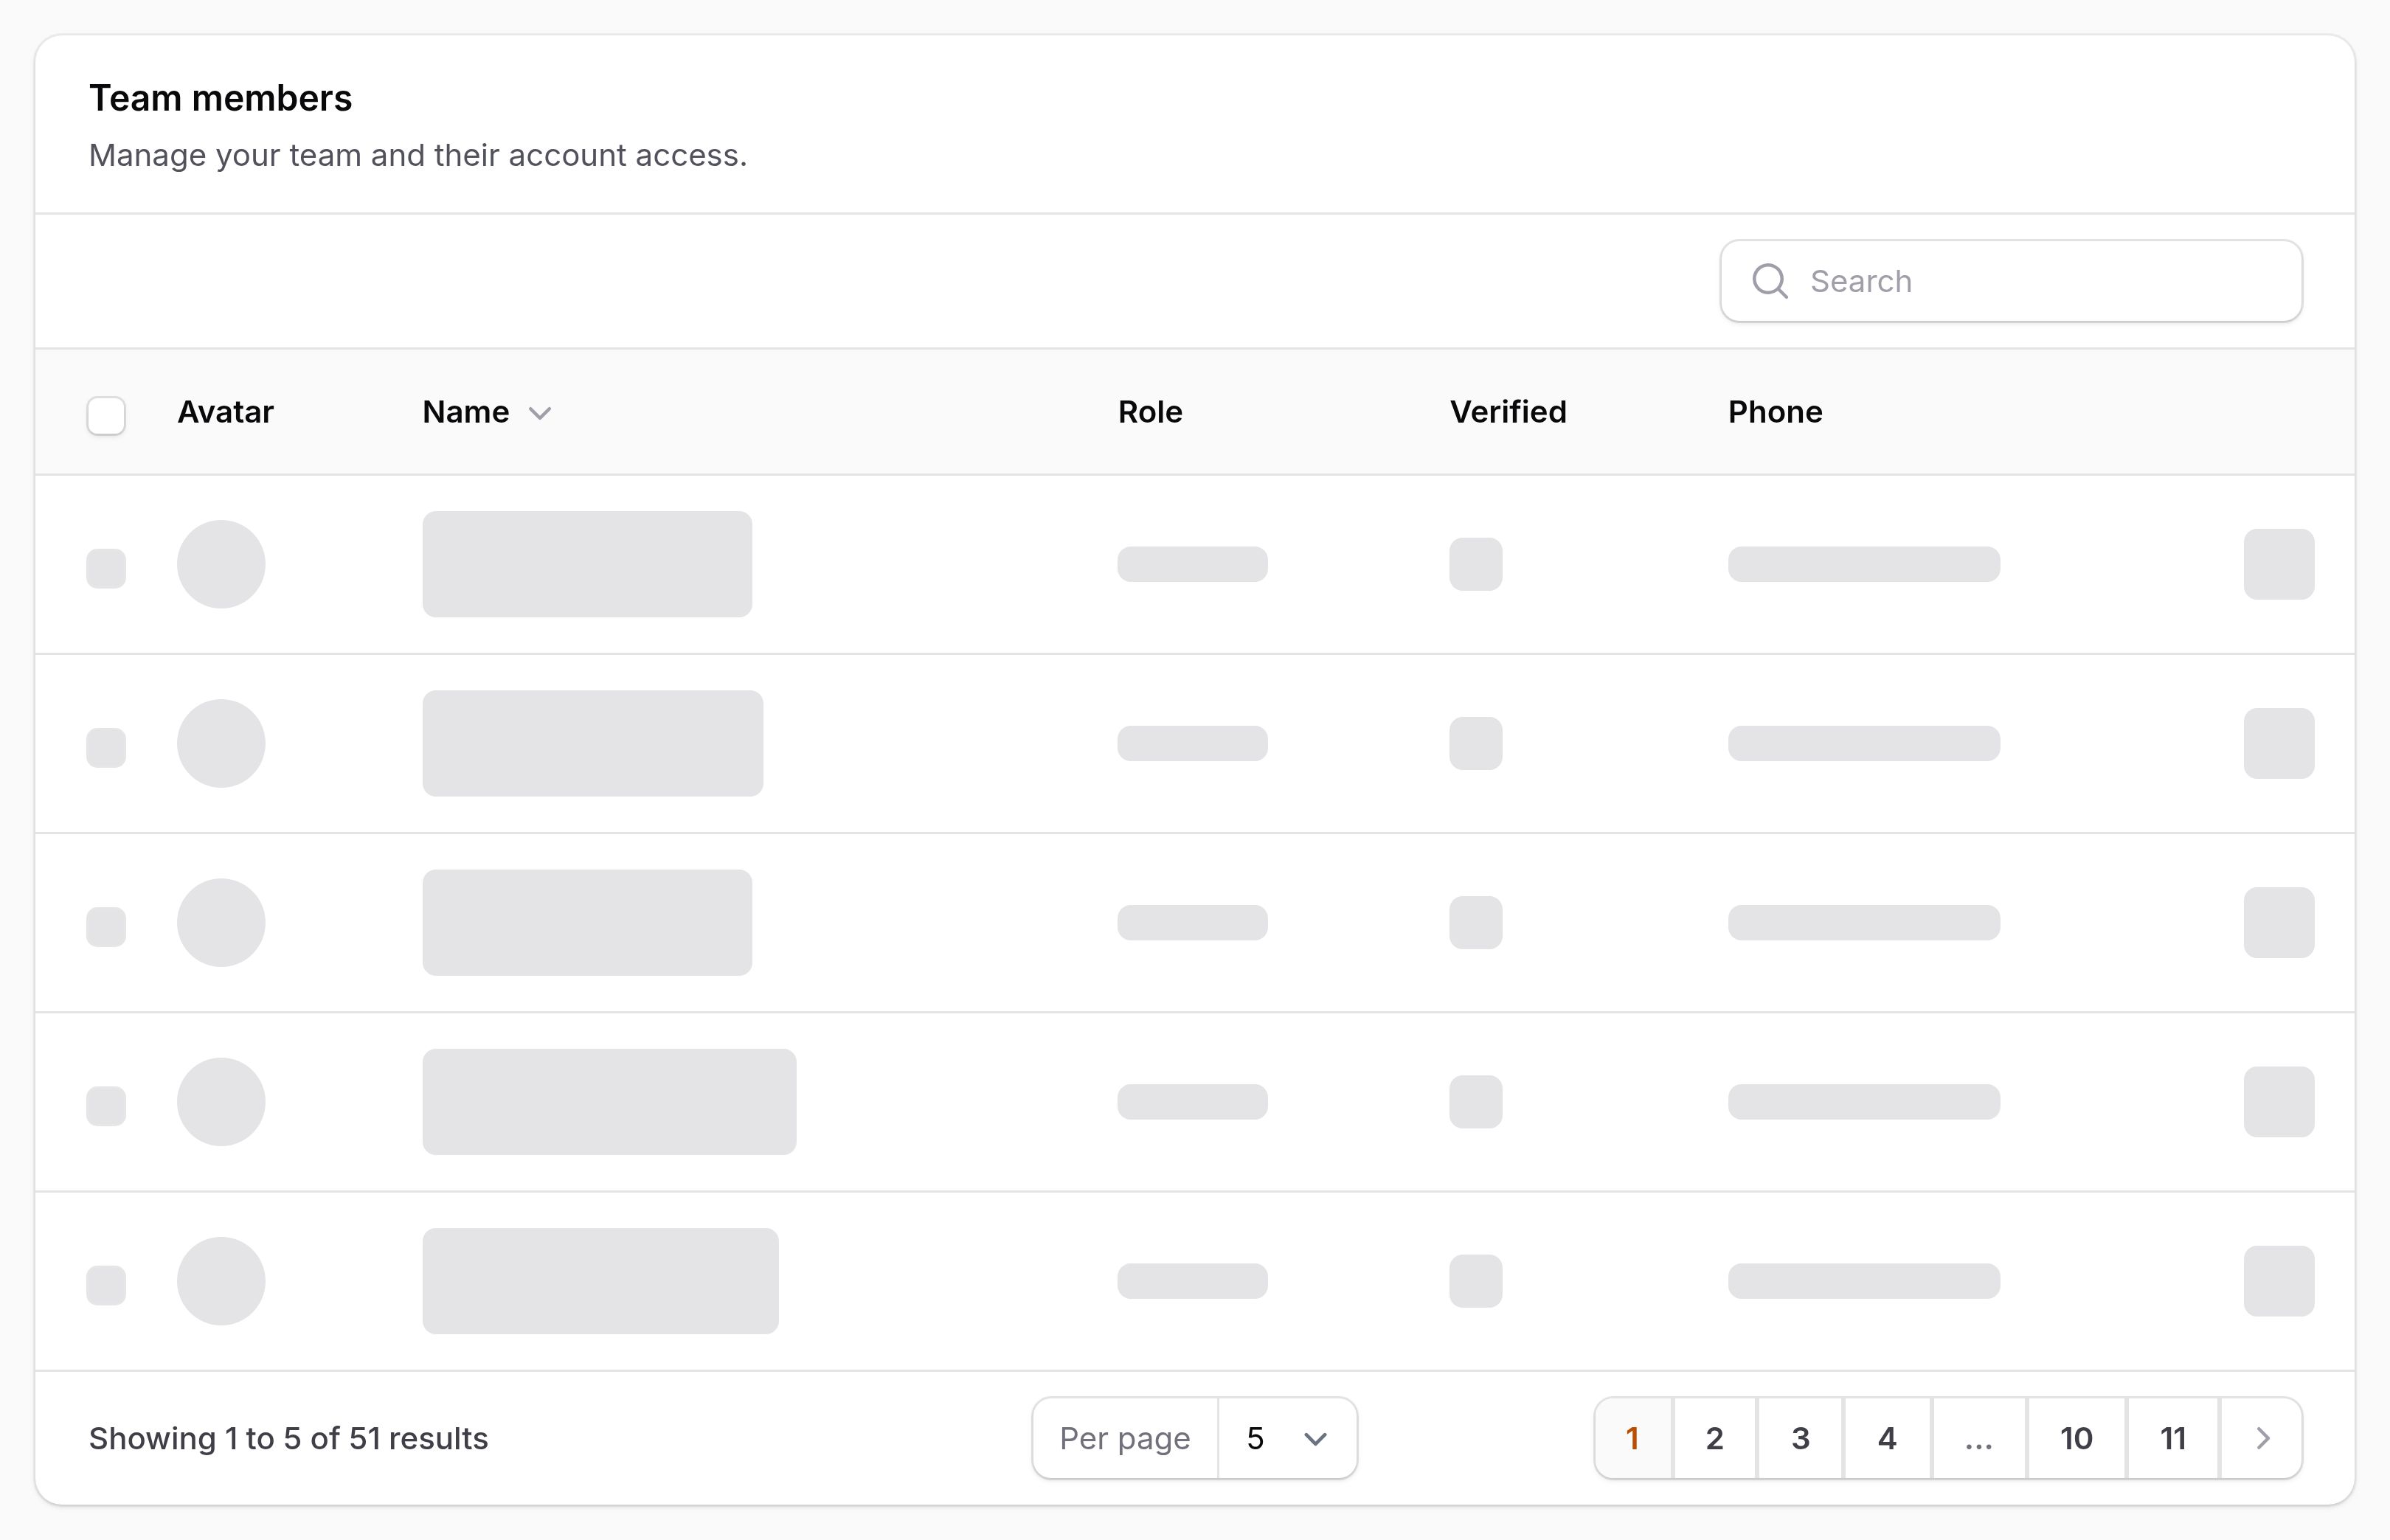Click the Role column header
The image size is (2390, 1540).
coord(1150,412)
